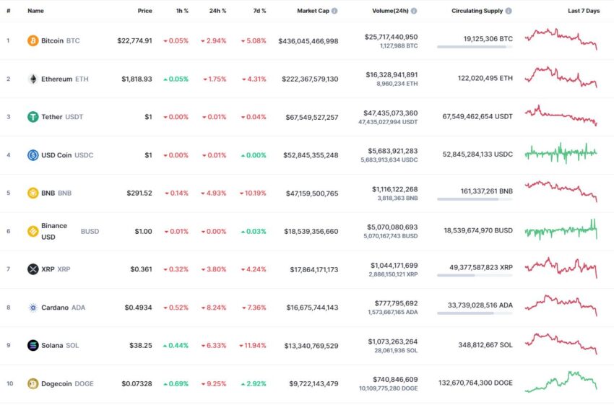Click the Tether green logo icon
614x405 pixels.
pos(33,117)
